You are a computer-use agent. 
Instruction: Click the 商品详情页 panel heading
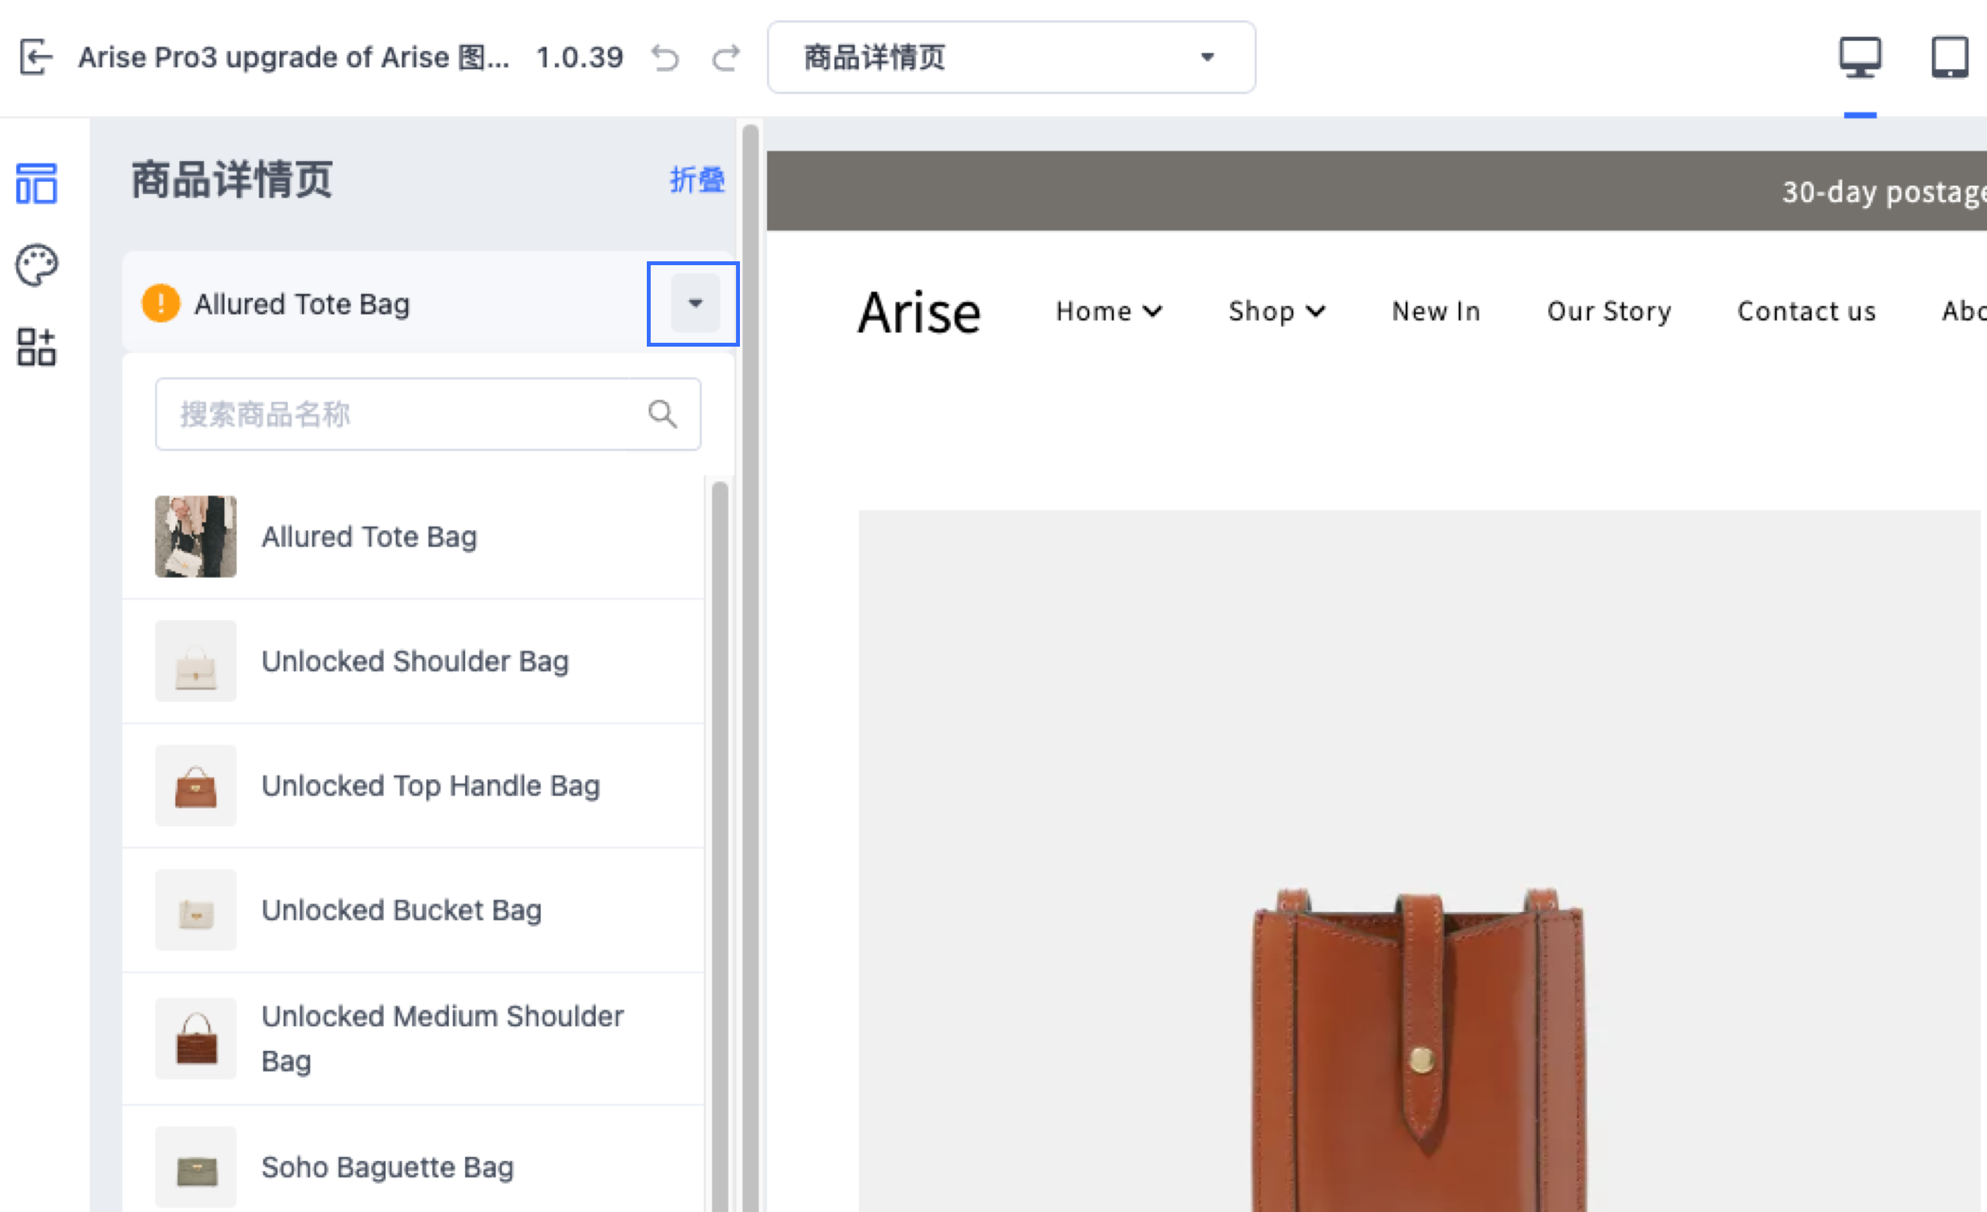(x=232, y=179)
